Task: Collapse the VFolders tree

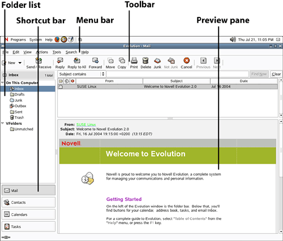Action: (3, 123)
